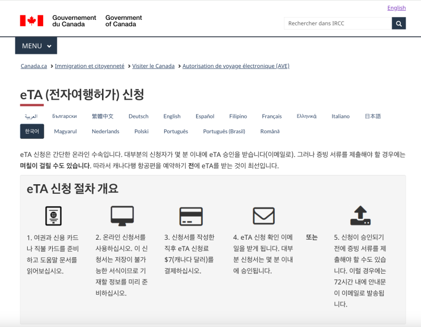This screenshot has width=421, height=327.
Task: Select the Nederlands language tab
Action: pyautogui.click(x=105, y=131)
